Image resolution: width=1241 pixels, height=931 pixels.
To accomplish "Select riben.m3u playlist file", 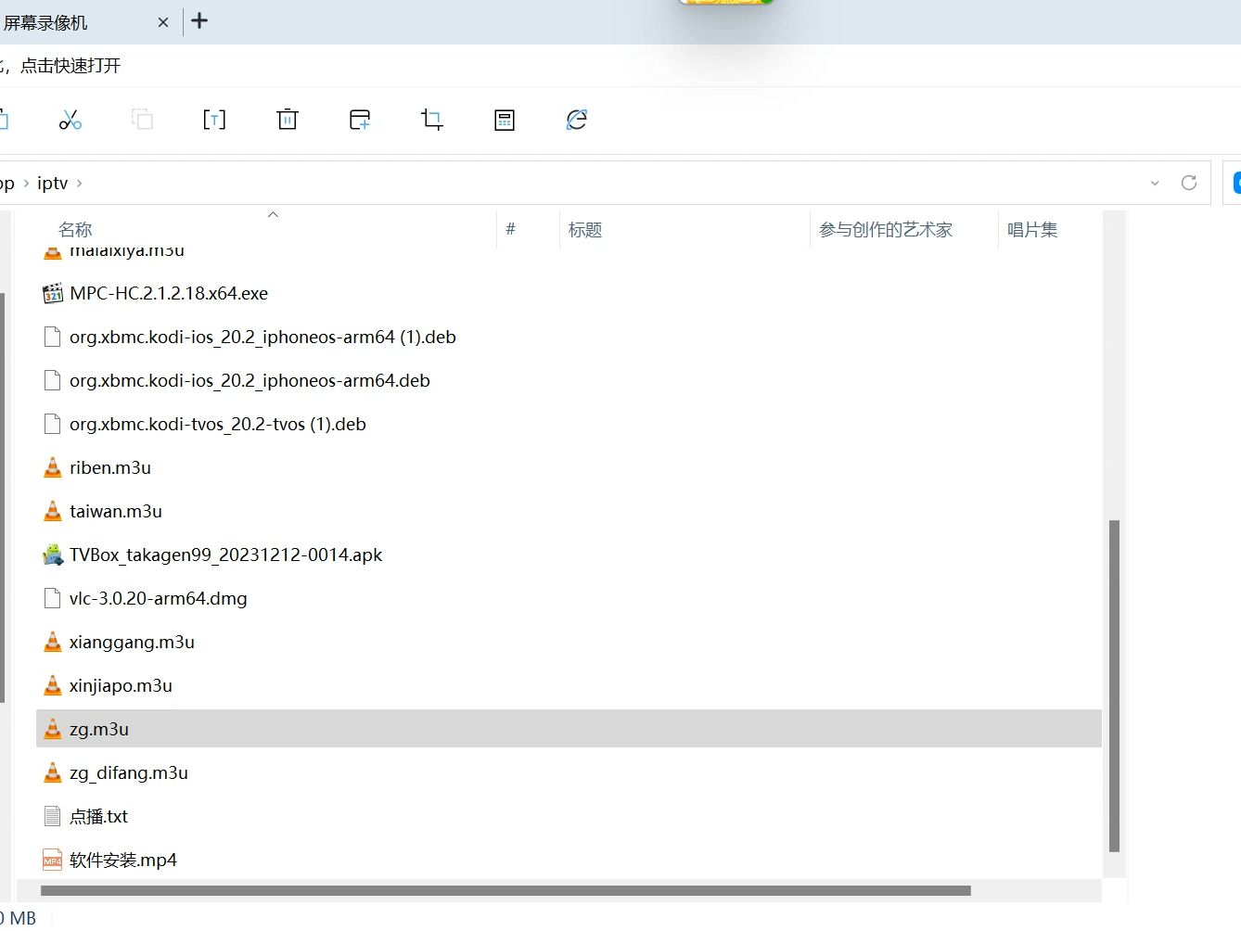I will [110, 467].
